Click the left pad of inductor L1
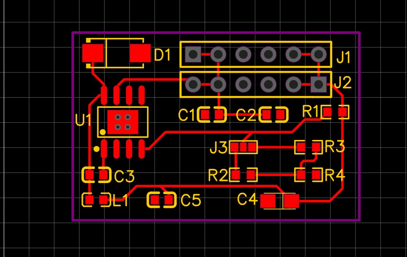 pyautogui.click(x=89, y=200)
